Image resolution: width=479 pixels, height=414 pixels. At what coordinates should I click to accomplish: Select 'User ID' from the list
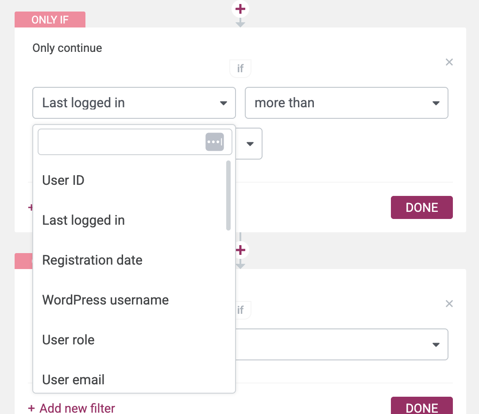pos(63,180)
